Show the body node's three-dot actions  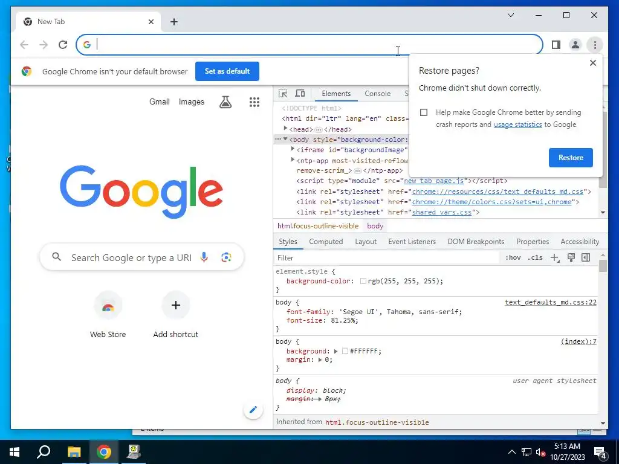(278, 140)
